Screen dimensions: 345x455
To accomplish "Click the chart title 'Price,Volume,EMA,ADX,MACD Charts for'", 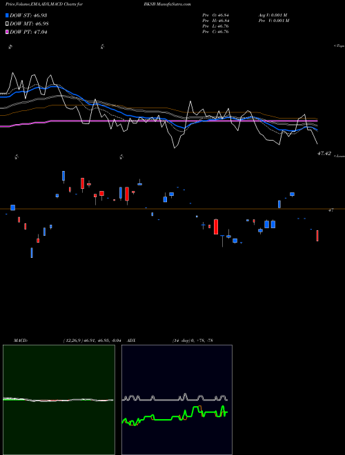I will click(44, 4).
